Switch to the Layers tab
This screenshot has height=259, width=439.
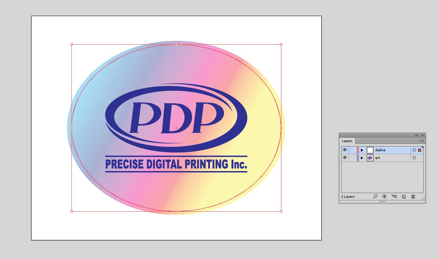pos(347,141)
